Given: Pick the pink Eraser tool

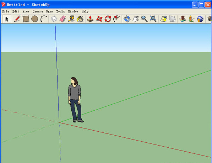Looking at the screenshot, I should (62, 19).
